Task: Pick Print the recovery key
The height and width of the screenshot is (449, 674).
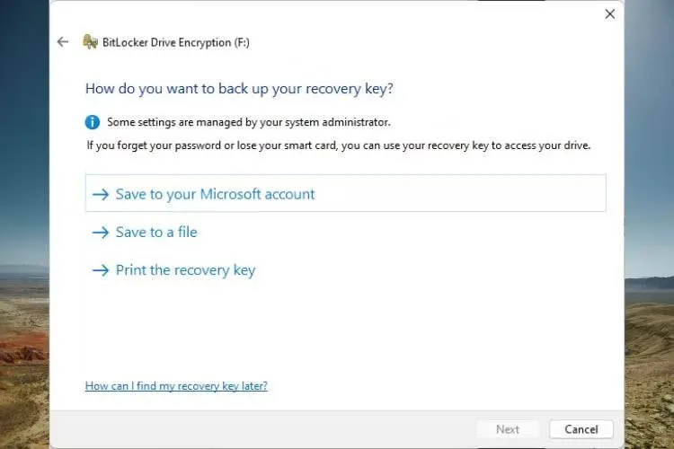Action: coord(186,270)
